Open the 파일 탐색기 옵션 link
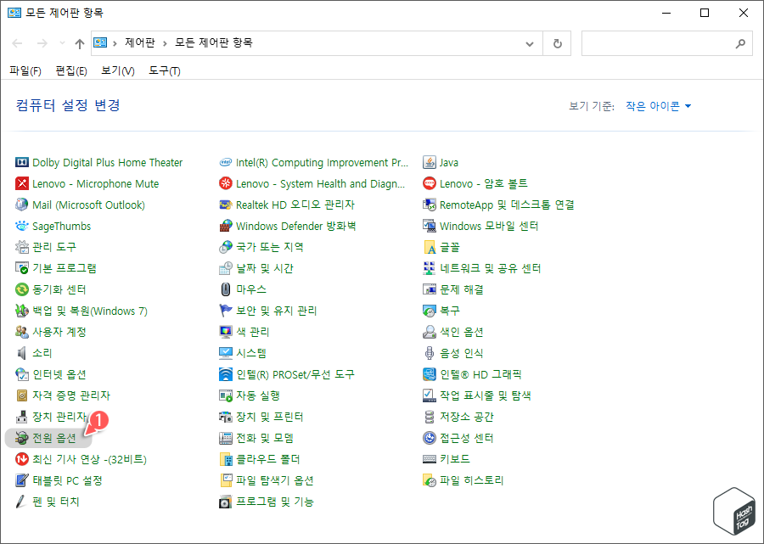The width and height of the screenshot is (764, 544). point(275,480)
